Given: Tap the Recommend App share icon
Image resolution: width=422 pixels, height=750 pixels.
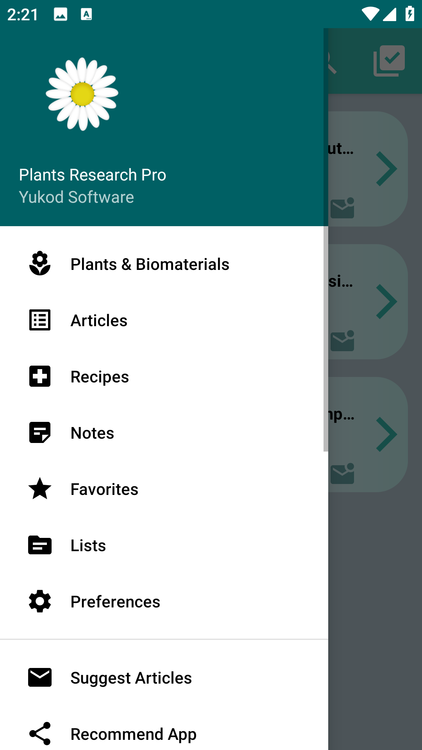Looking at the screenshot, I should coord(40,734).
